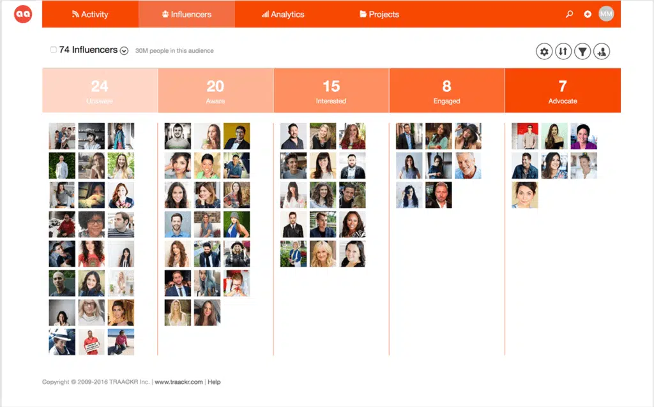Switch to the Activity tab

[90, 14]
